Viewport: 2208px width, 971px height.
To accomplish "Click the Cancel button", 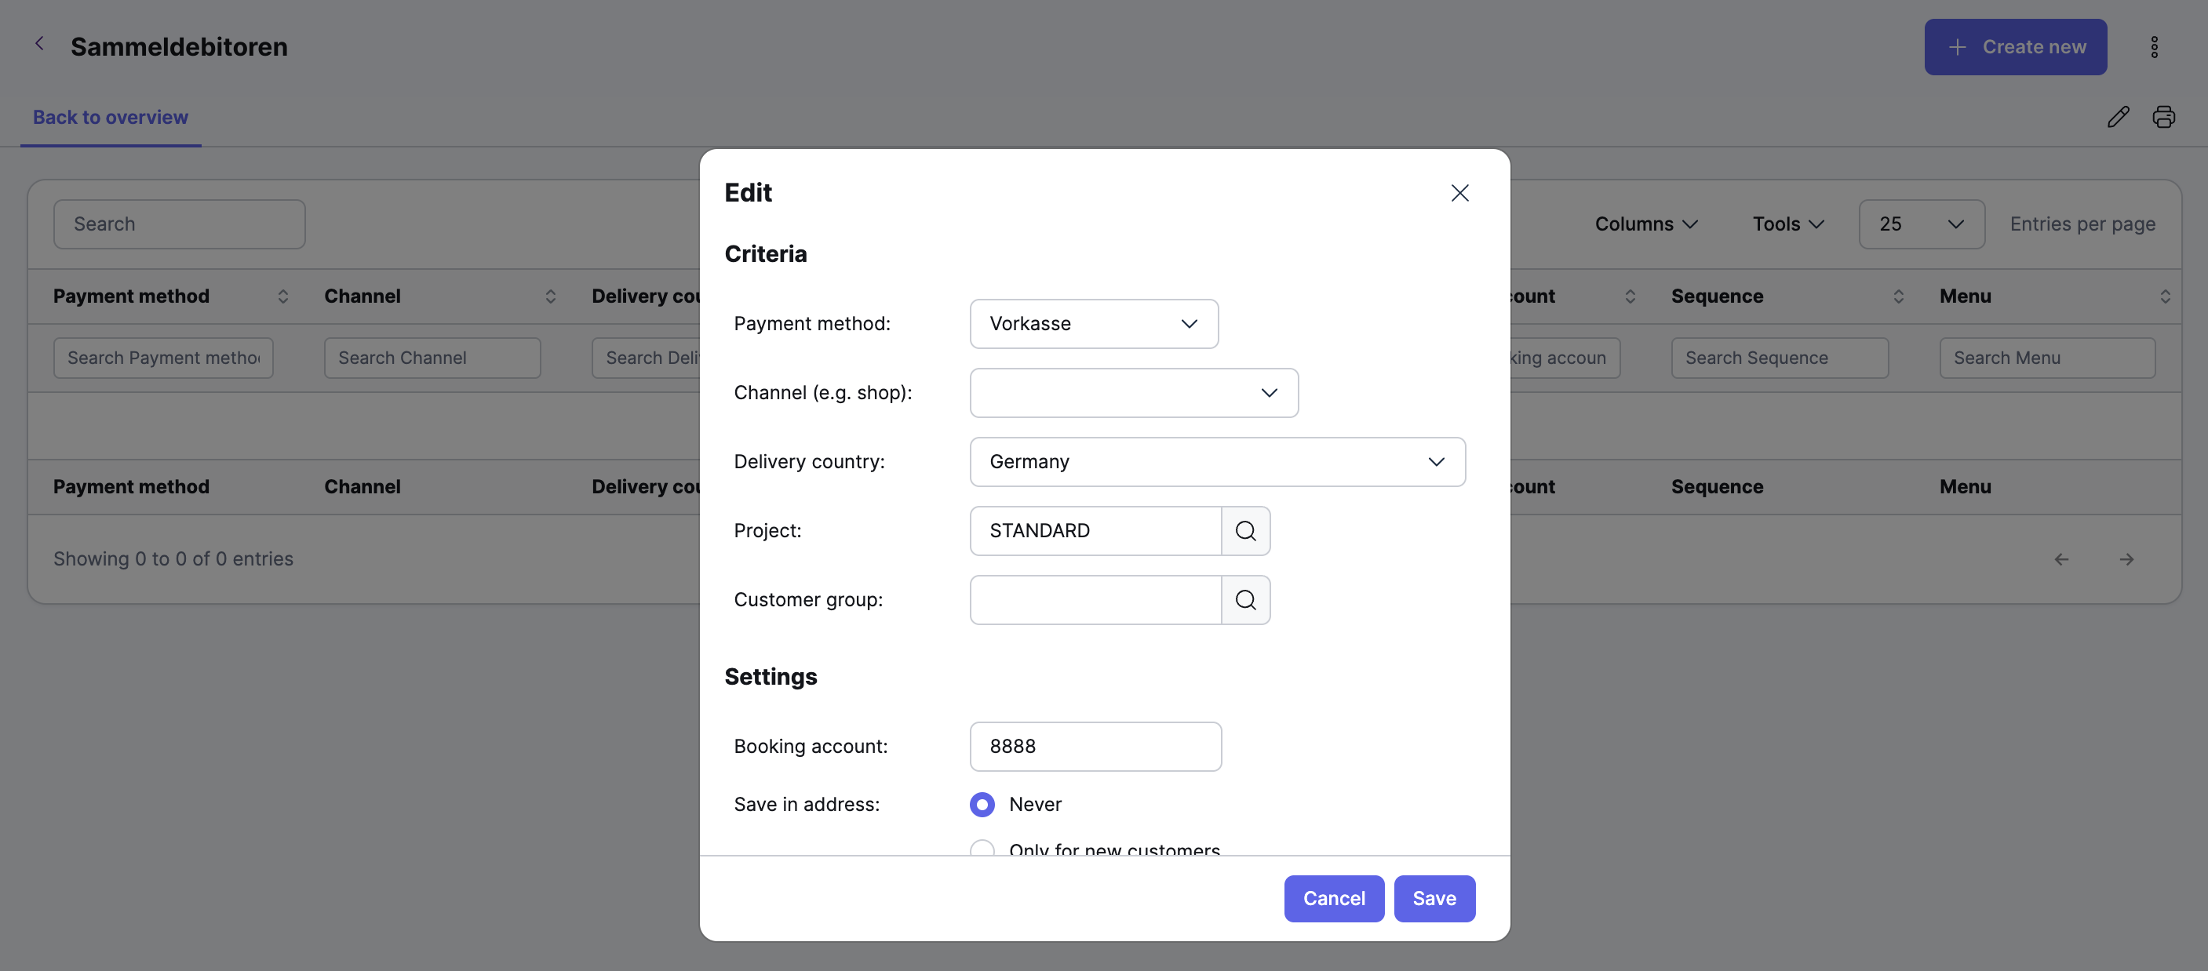I will pyautogui.click(x=1334, y=898).
